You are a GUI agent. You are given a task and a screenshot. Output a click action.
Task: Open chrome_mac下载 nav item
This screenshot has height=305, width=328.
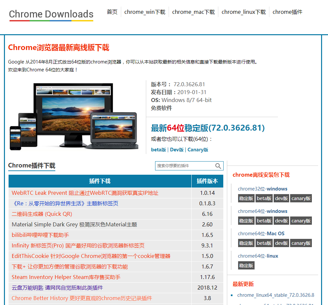[194, 12]
